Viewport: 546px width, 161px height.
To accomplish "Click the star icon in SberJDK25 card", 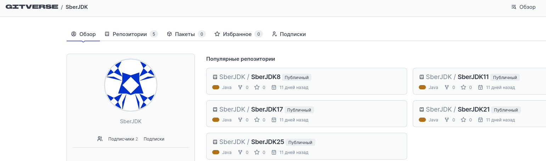I will tap(257, 152).
